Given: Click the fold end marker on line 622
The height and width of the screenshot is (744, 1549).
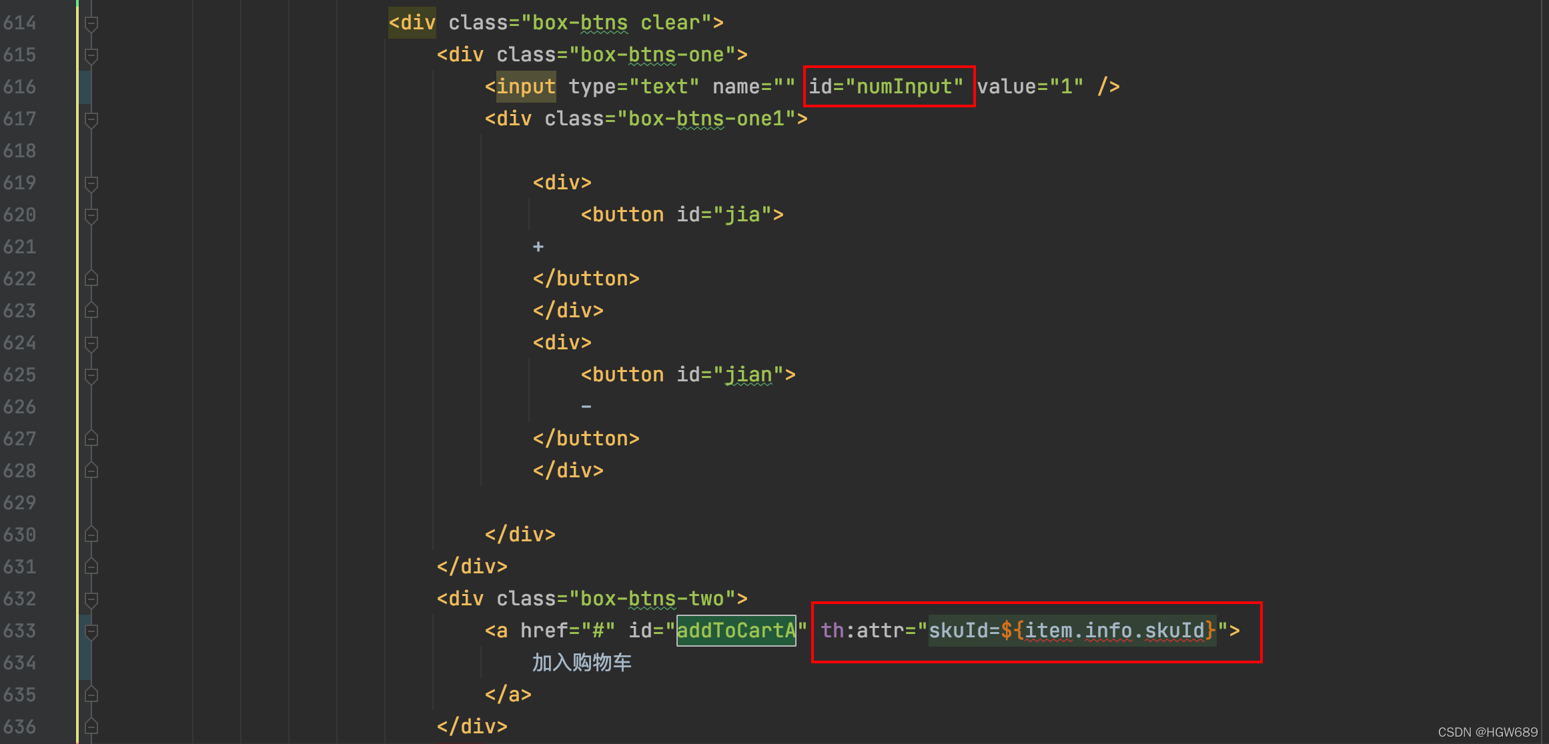Looking at the screenshot, I should pos(91,279).
